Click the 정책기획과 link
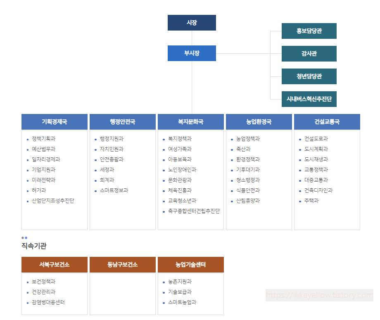Viewport: 380px width, 320px height. point(44,139)
